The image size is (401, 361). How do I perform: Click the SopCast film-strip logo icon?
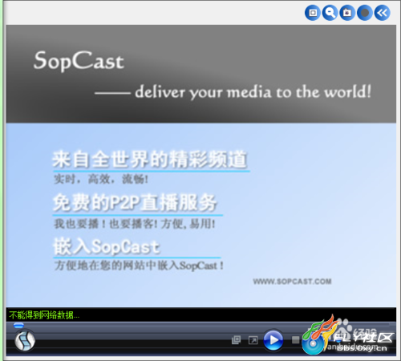(25, 341)
